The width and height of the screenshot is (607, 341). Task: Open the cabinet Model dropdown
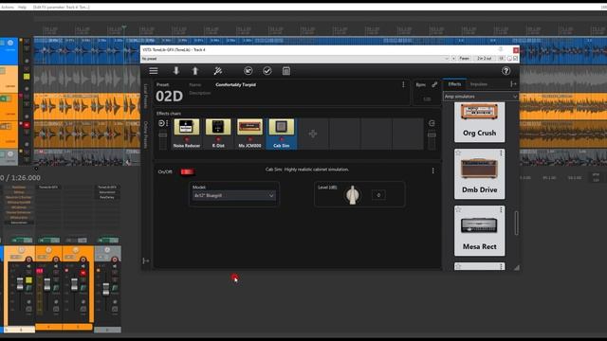(234, 196)
